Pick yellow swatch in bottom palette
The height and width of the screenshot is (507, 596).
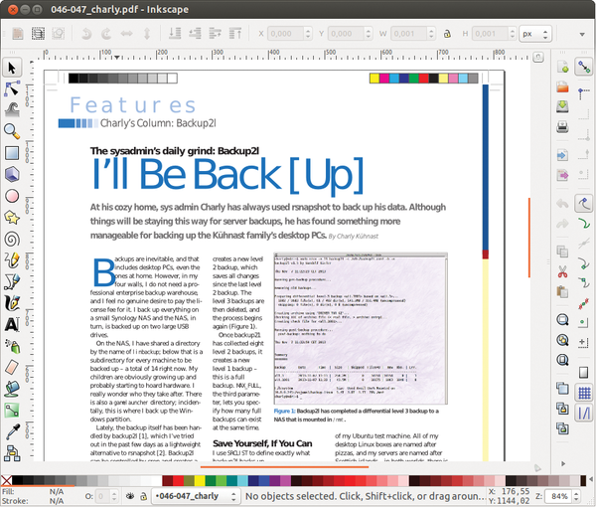click(200, 480)
